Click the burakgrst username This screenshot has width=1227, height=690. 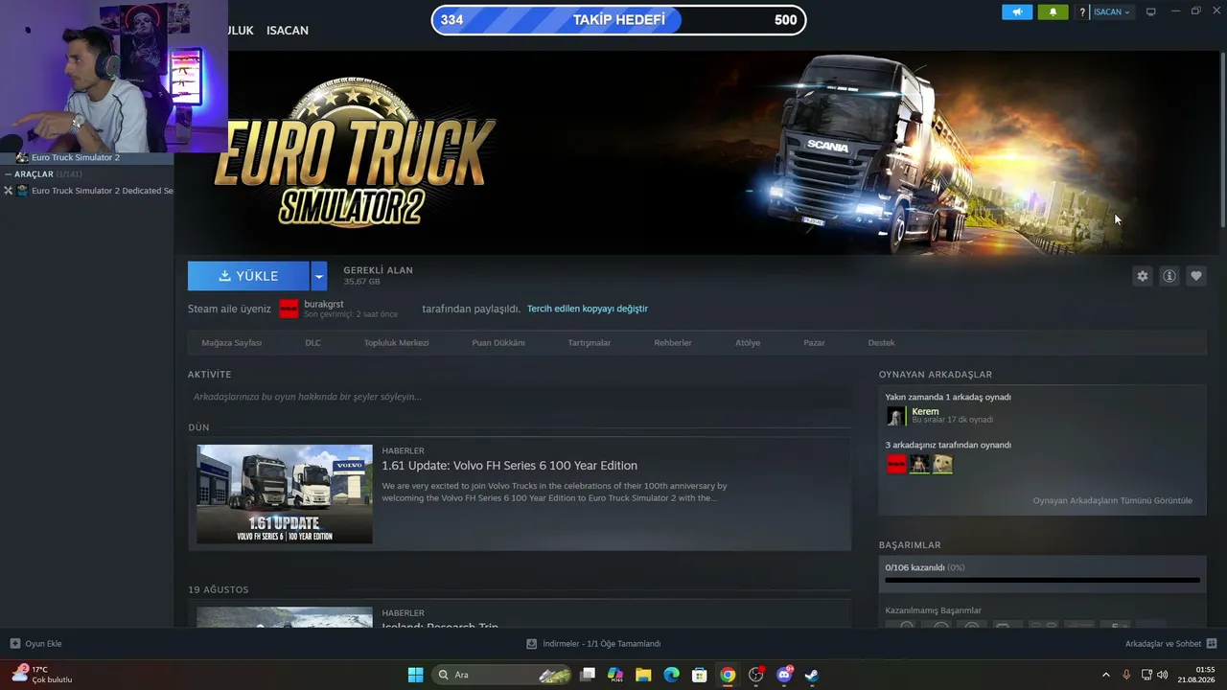point(323,304)
